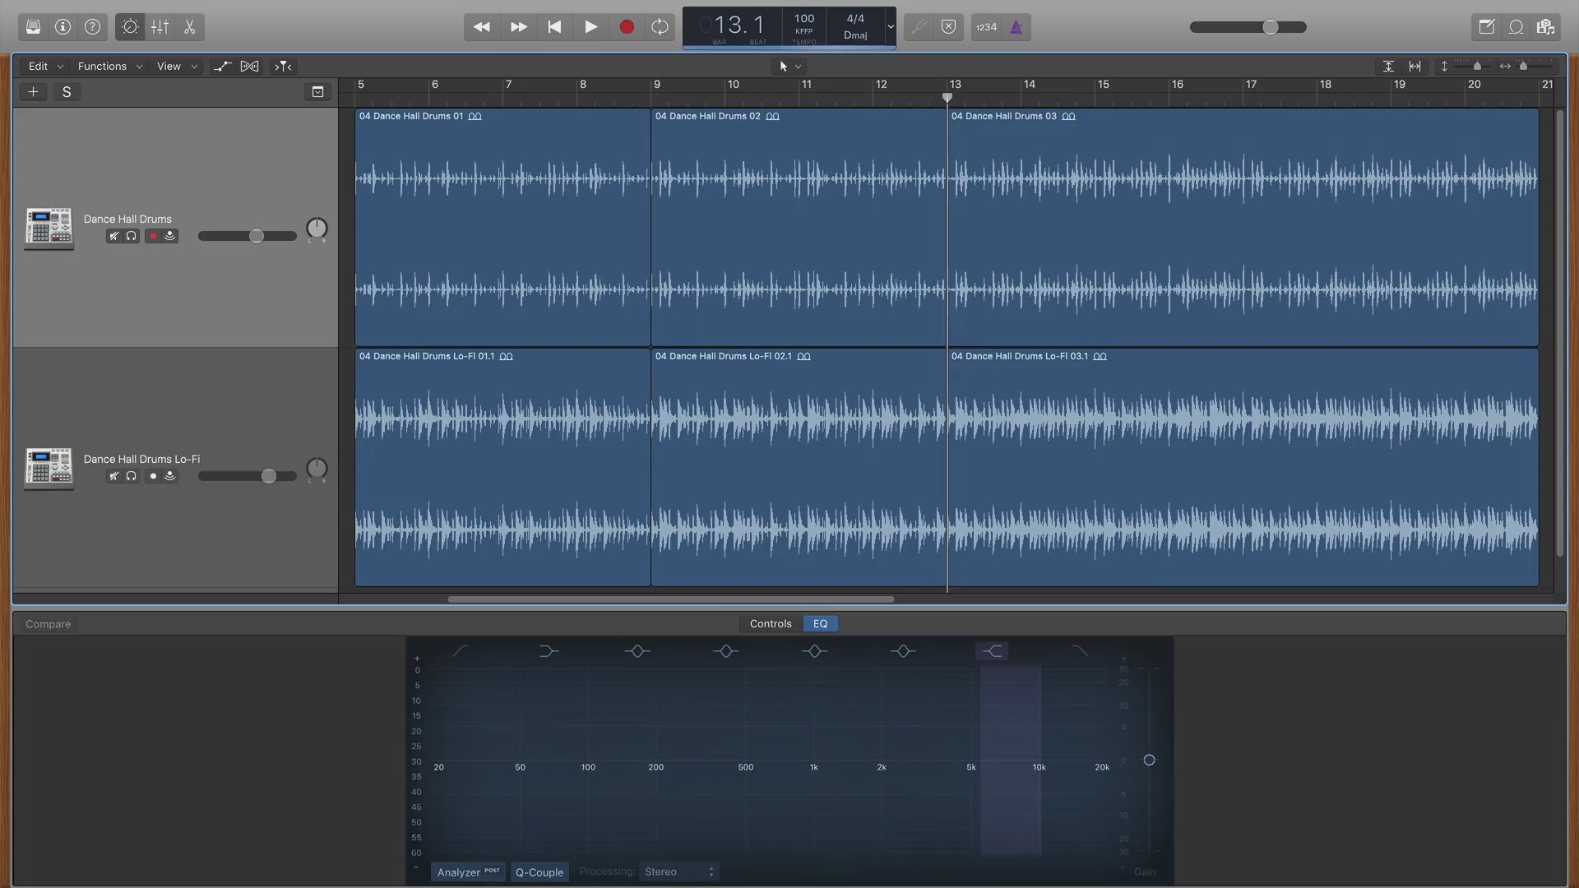Open the Smart Controls button
The width and height of the screenshot is (1579, 888).
[x=130, y=27]
